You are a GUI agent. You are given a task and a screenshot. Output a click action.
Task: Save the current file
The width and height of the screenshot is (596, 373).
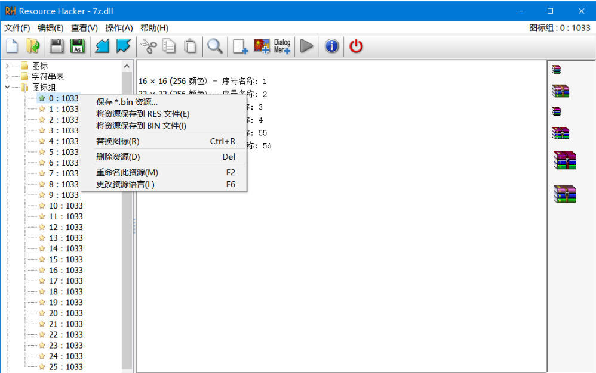pos(55,46)
